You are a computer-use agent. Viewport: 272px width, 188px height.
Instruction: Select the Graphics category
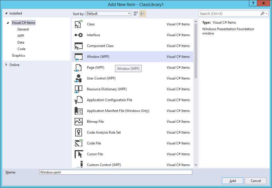coord(19,56)
